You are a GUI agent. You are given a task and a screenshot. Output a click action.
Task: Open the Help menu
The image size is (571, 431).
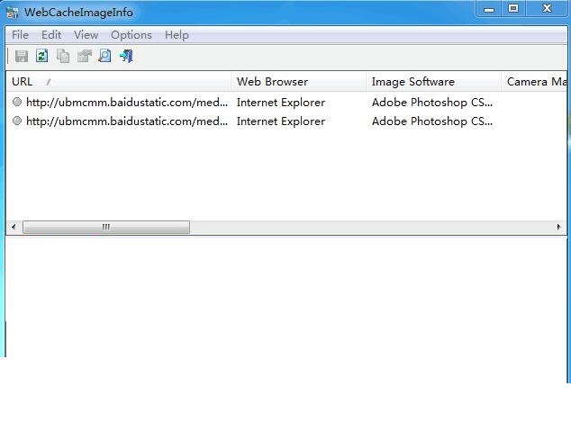[x=177, y=34]
